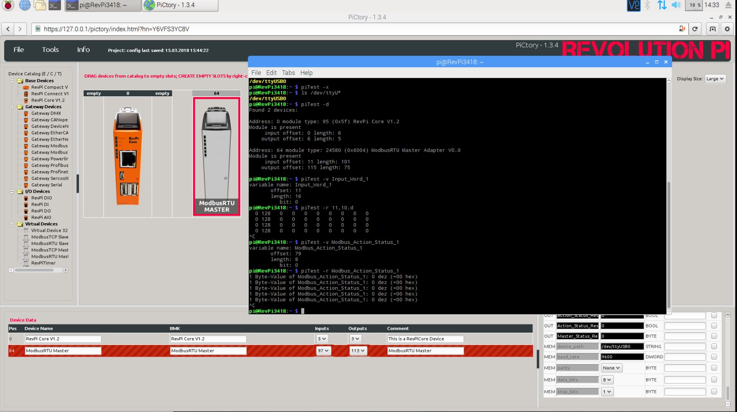
Task: Click the RevPi DIO catalog icon
Action: tap(26, 198)
